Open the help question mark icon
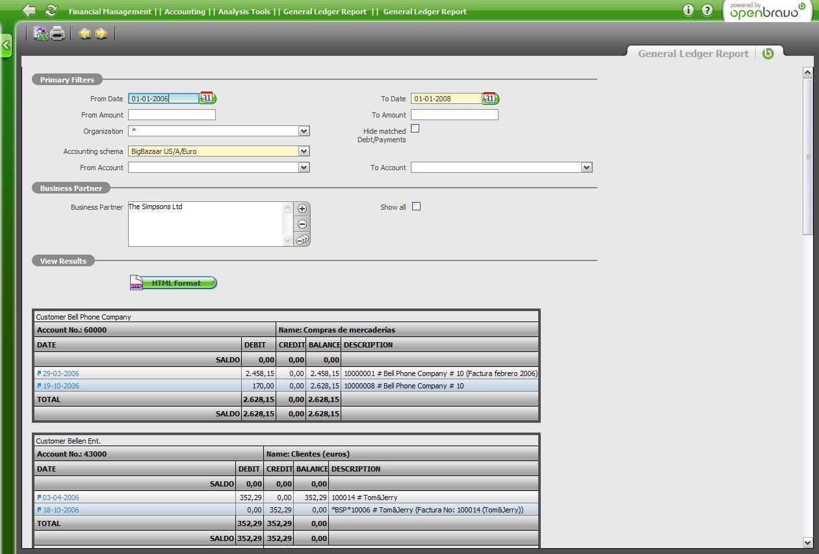 tap(707, 10)
